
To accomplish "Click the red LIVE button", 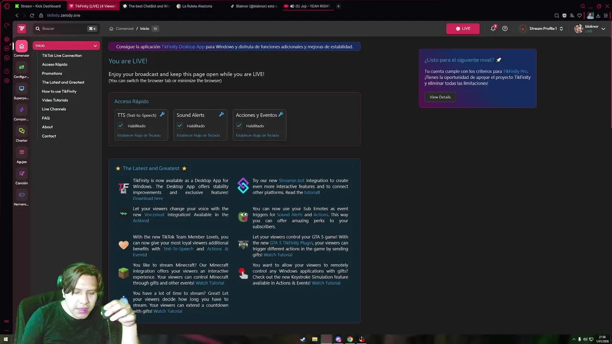I will (463, 29).
